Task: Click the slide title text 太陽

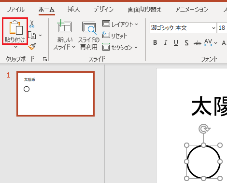Action: point(209,106)
